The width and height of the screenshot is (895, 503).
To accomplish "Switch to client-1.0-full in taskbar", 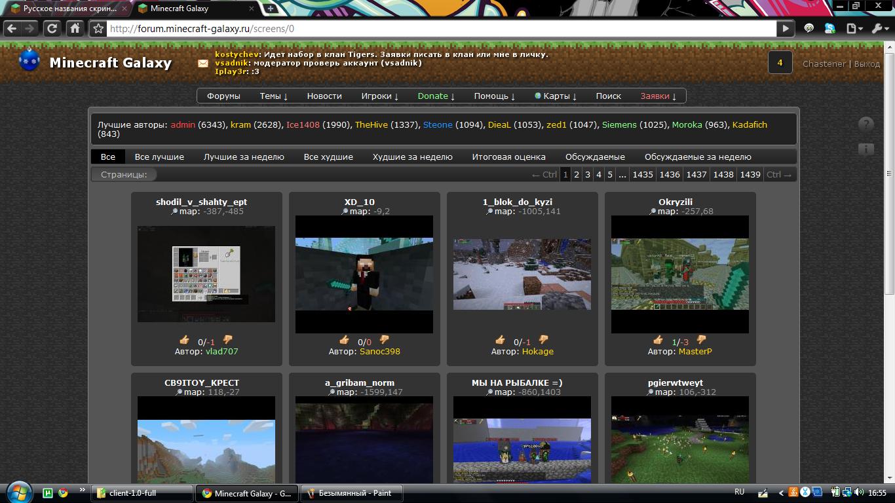I will click(x=142, y=493).
